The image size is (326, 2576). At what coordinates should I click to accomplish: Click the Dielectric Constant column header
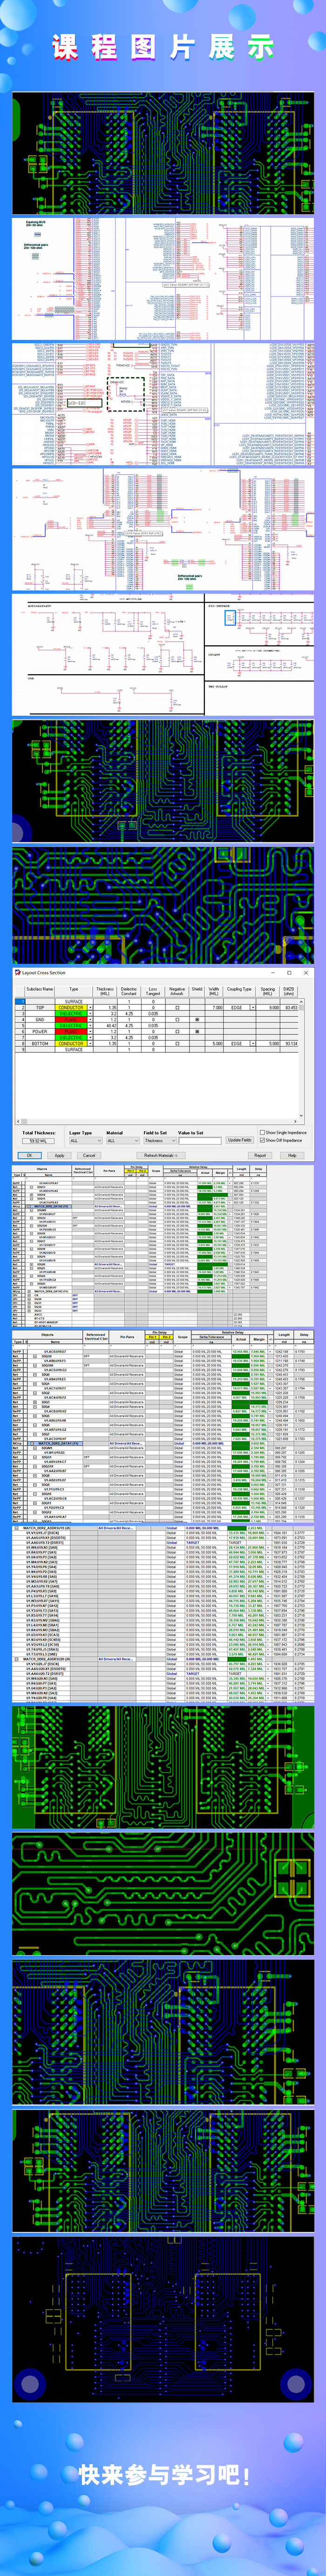(129, 990)
